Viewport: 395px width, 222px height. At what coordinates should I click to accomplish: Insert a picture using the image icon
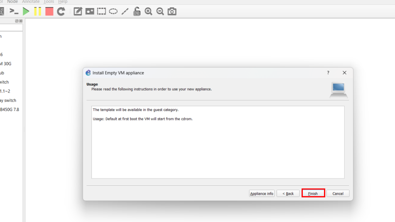tap(90, 11)
